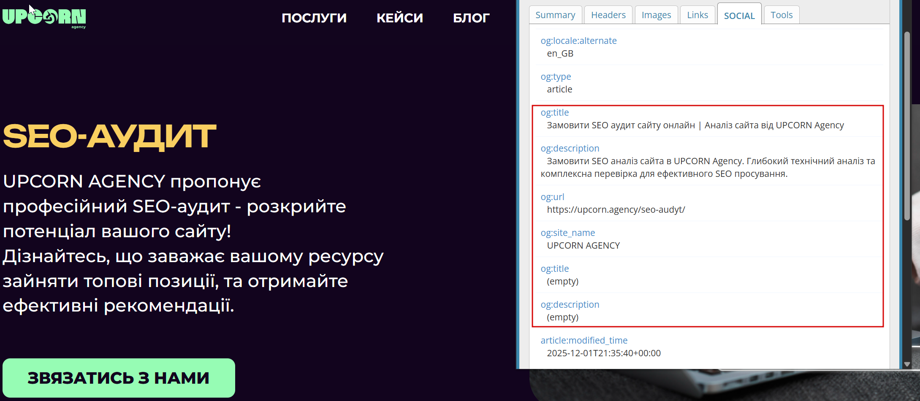Click the https://upcorn.agency/seo-audyt/ URL value
This screenshot has width=920, height=401.
tap(616, 210)
